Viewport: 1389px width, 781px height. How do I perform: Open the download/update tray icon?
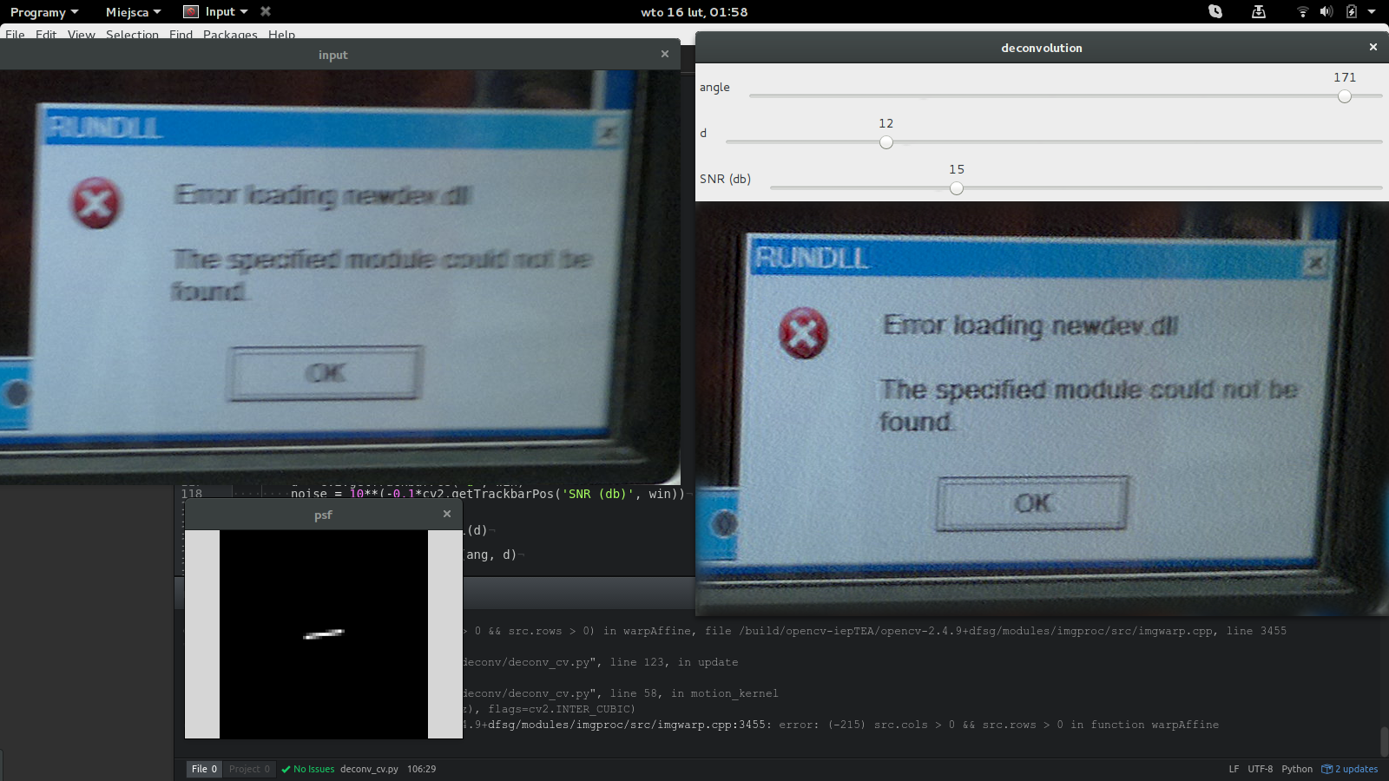point(1258,11)
